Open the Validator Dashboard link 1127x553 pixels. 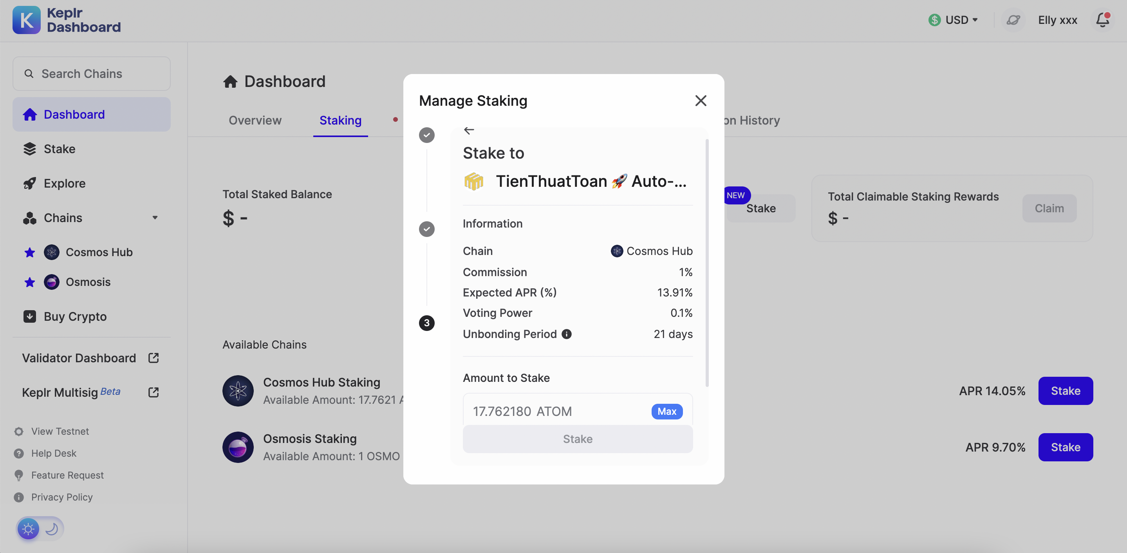point(79,358)
